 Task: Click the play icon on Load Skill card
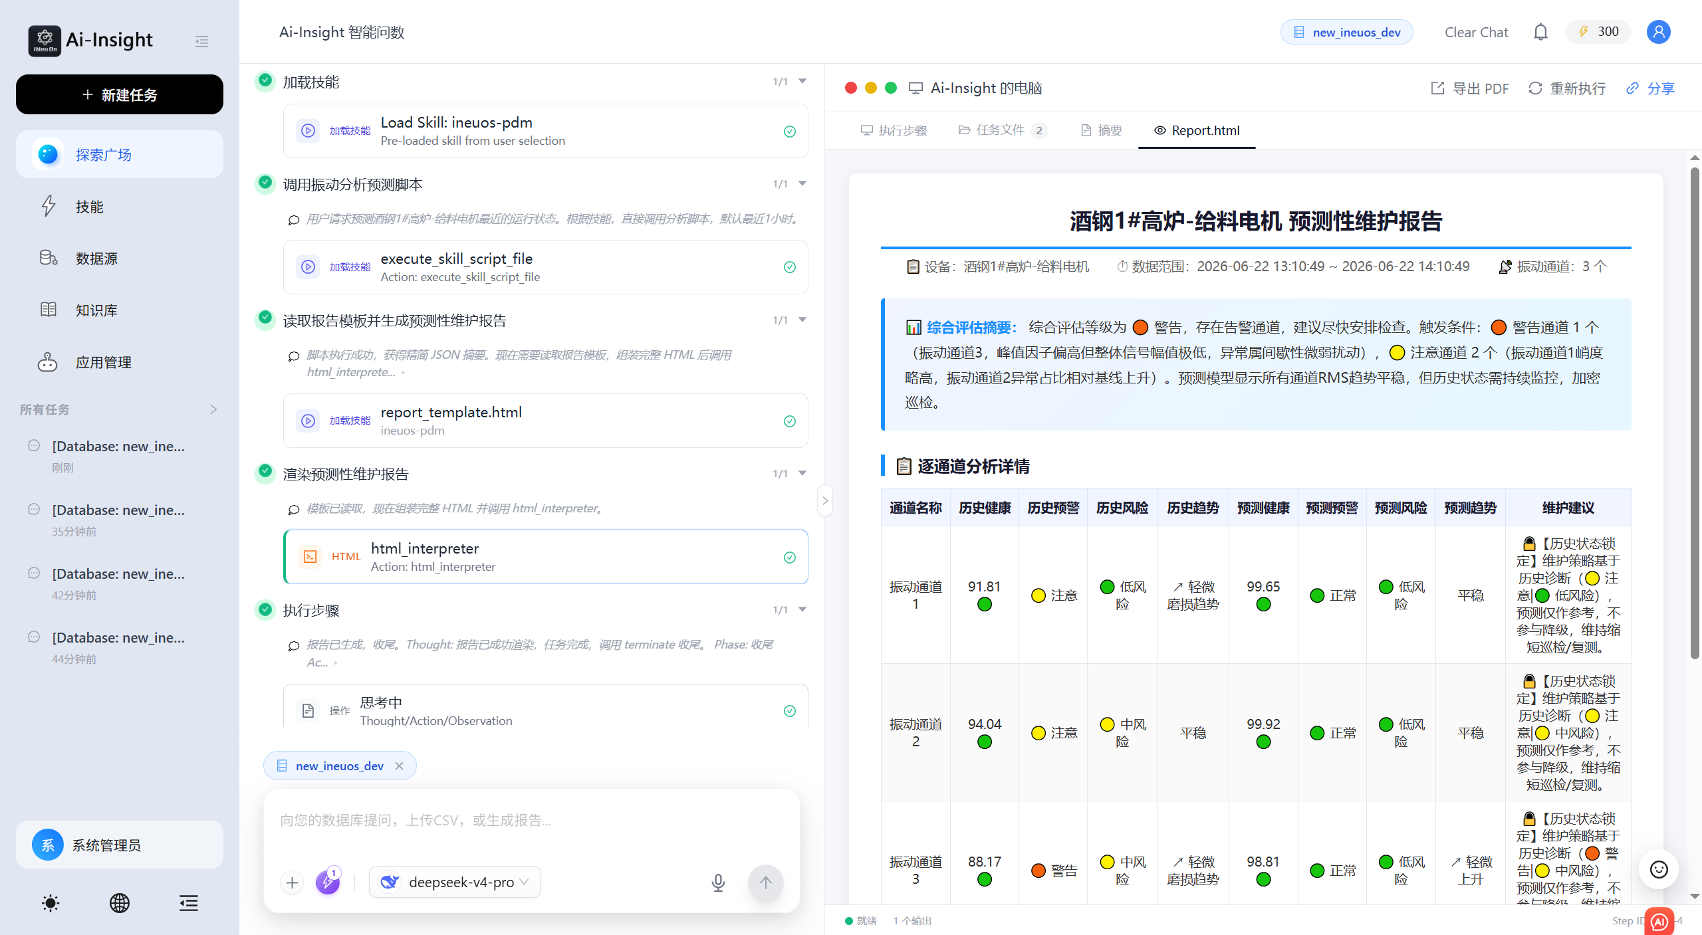pos(308,131)
